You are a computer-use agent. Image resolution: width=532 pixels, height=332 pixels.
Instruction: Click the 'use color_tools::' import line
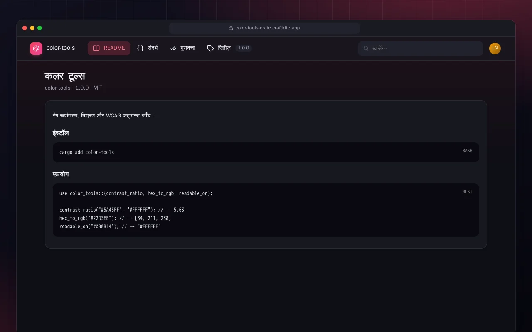coord(136,193)
